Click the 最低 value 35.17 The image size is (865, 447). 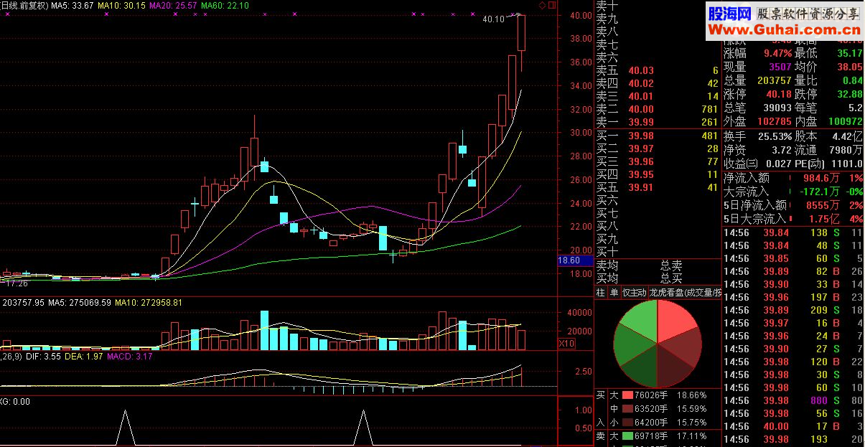(x=850, y=53)
